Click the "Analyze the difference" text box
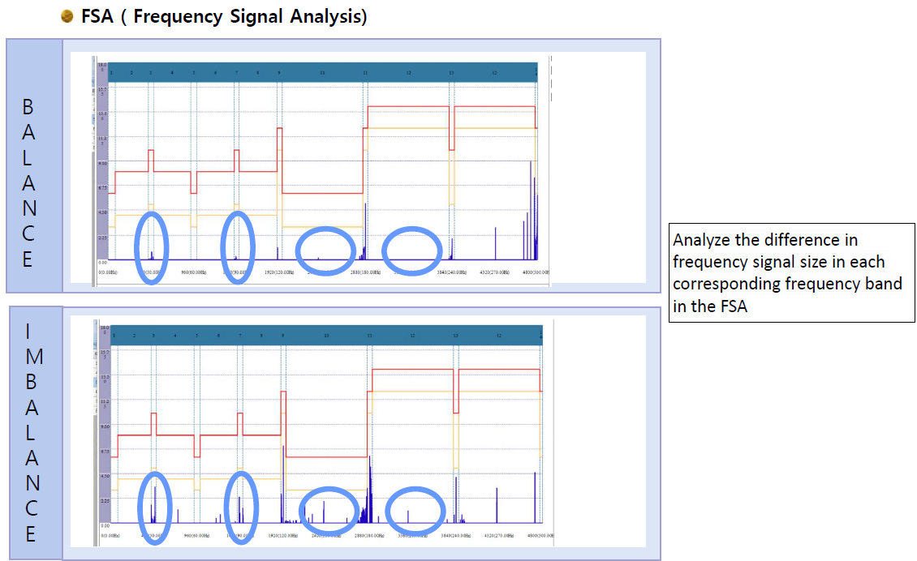The height and width of the screenshot is (561, 917). point(791,272)
